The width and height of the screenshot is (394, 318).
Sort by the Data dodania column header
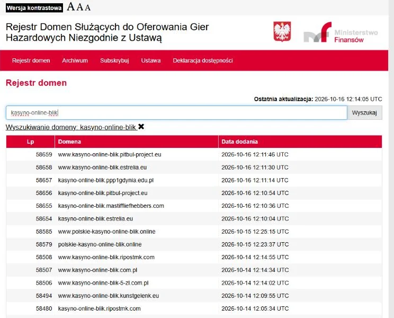point(300,142)
